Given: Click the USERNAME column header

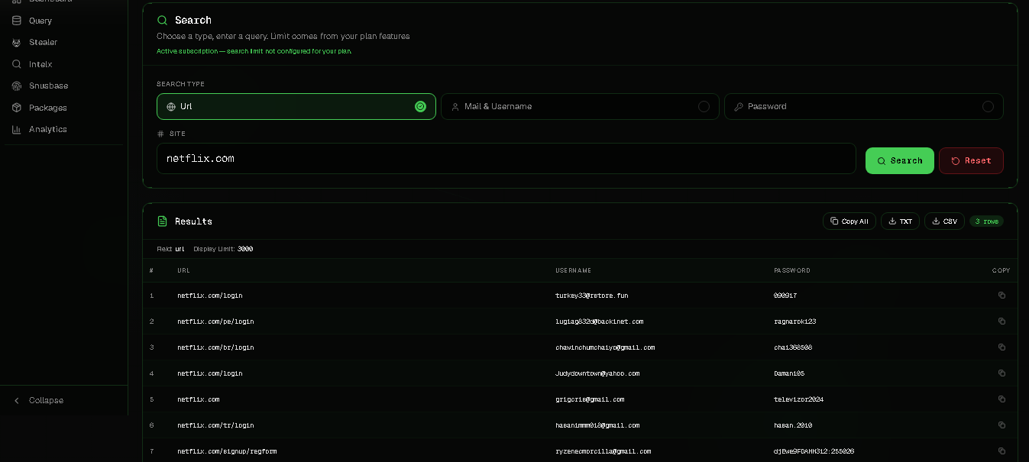Looking at the screenshot, I should 573,270.
